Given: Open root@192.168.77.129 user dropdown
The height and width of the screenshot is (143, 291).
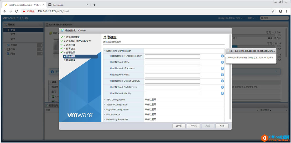Looking at the screenshot, I should 230,18.
